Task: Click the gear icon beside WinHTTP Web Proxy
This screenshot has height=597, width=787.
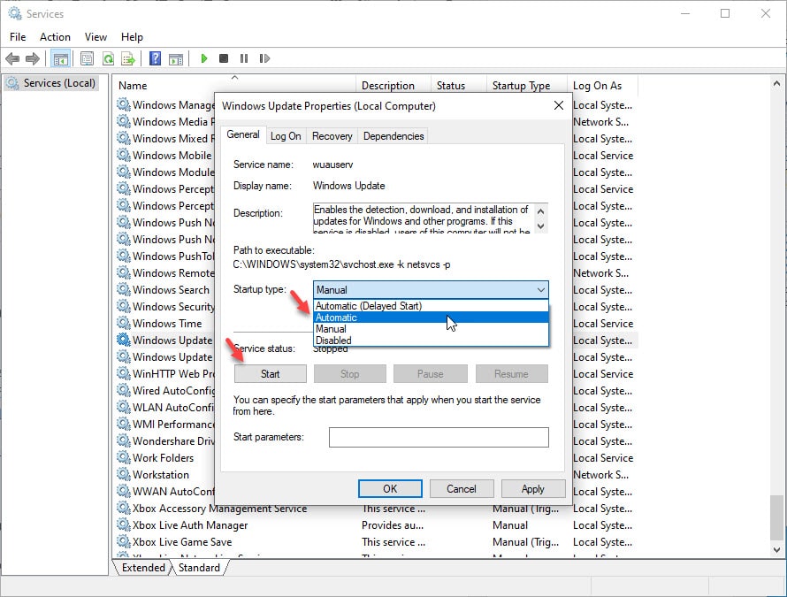Action: 124,373
